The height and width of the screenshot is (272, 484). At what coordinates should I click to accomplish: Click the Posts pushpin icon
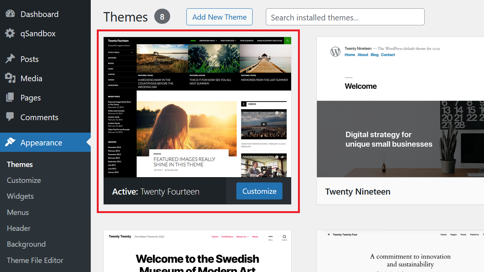click(10, 59)
